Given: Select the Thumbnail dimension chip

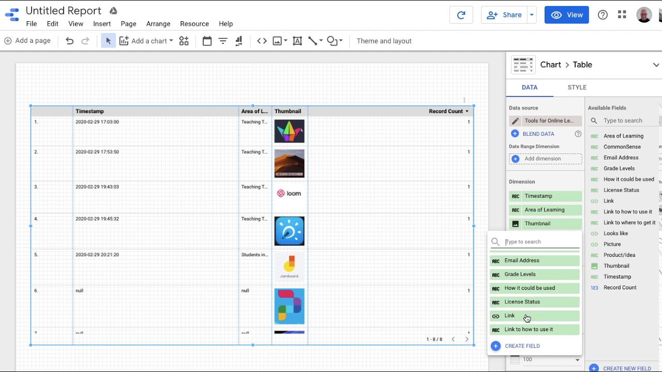Looking at the screenshot, I should pyautogui.click(x=546, y=224).
